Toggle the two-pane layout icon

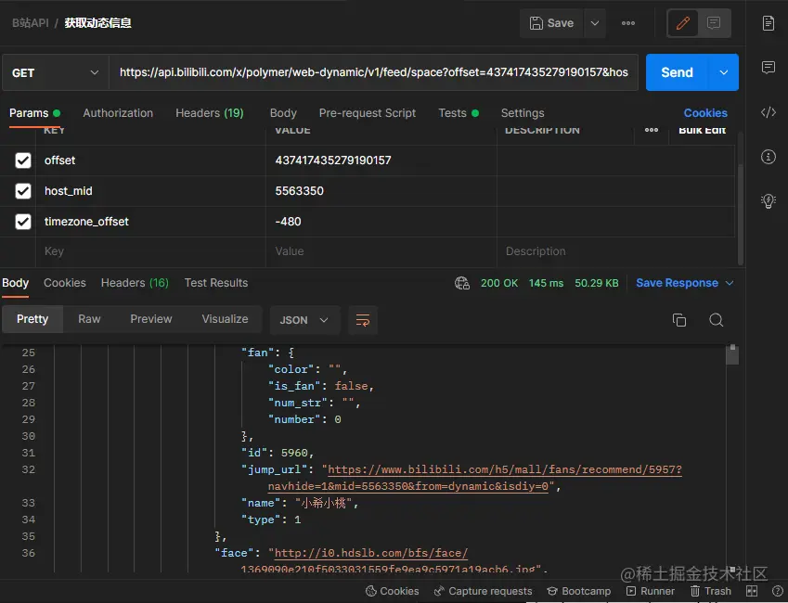tap(752, 591)
